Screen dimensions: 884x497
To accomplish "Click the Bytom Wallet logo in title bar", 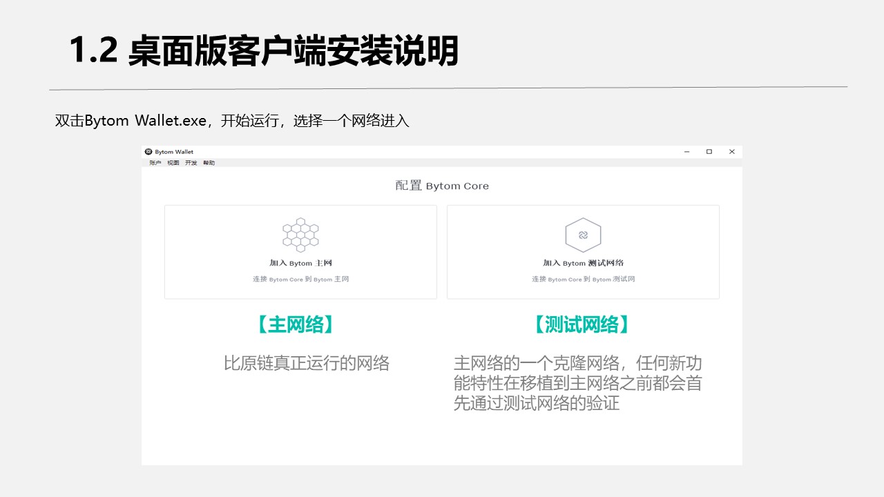I will [148, 152].
